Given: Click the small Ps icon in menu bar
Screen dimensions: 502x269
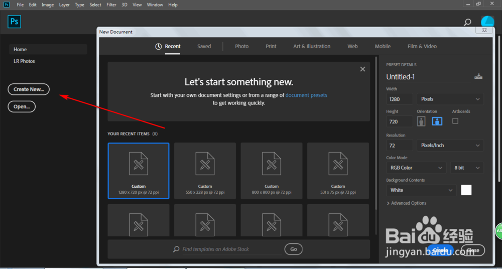Looking at the screenshot, I should tap(7, 5).
